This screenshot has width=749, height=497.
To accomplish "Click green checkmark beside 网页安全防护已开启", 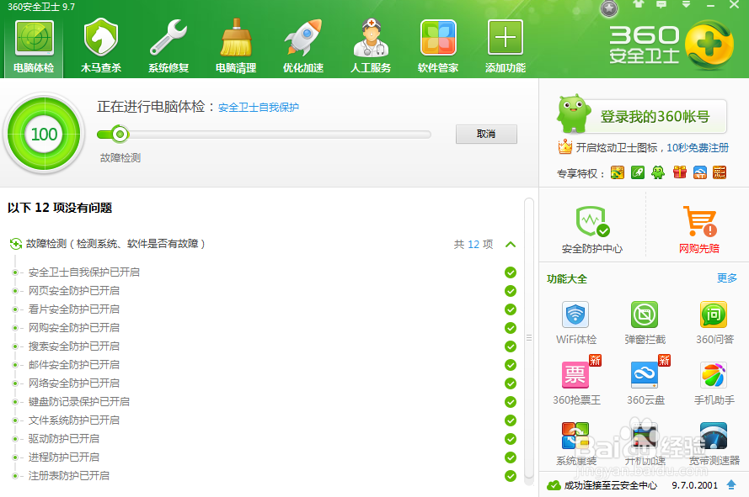I will [x=511, y=291].
